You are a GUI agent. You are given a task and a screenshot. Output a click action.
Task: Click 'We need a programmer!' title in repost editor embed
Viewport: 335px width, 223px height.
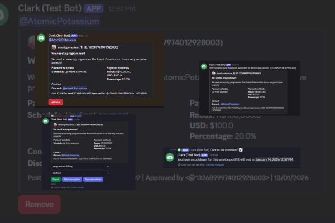coord(65,129)
